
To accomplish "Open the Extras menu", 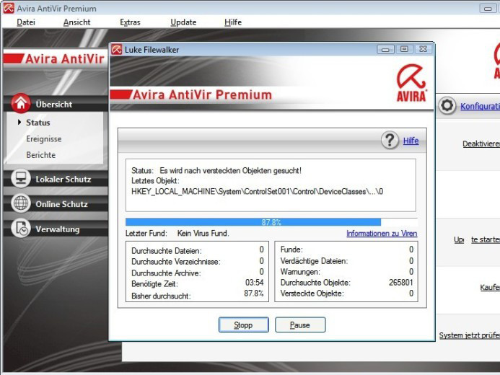I will (x=130, y=22).
